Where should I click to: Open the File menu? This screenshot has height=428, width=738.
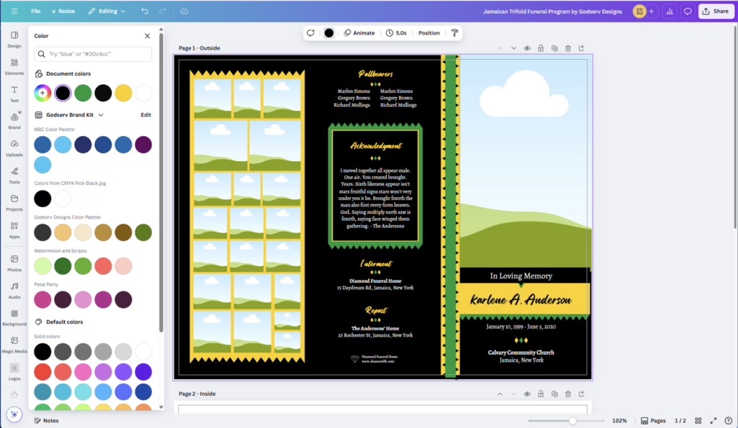[35, 12]
